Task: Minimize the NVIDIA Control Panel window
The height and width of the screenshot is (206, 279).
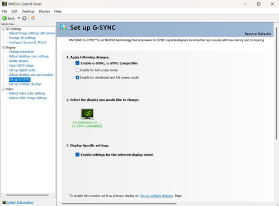Action: coord(245,4)
